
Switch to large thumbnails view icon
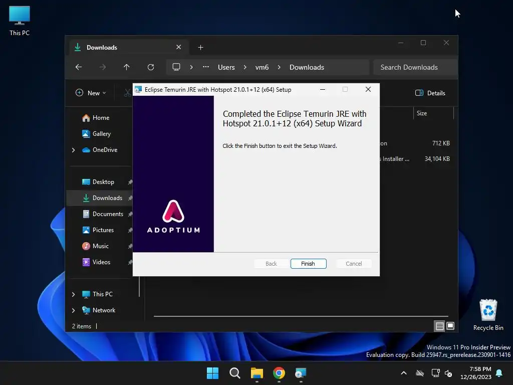[450, 326]
